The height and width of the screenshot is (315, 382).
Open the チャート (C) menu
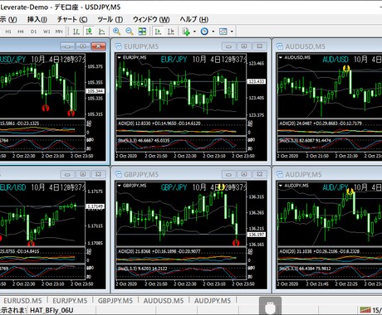pyautogui.click(x=72, y=20)
